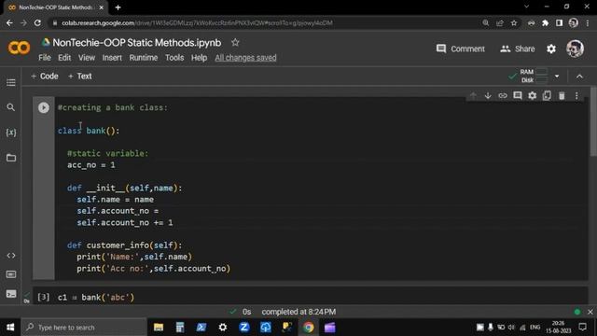Open the Chrome tab search dropdown
Viewport: 597px width, 336px height.
point(526,7)
